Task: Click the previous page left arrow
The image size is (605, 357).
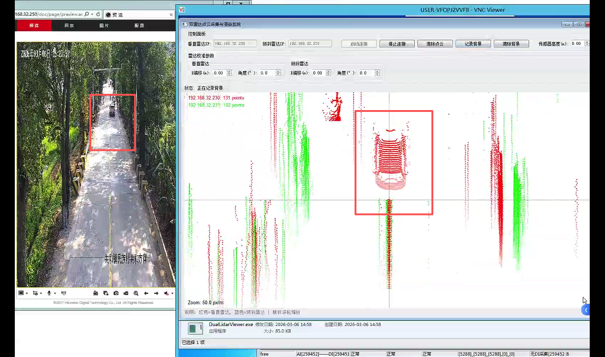Action: (146, 293)
